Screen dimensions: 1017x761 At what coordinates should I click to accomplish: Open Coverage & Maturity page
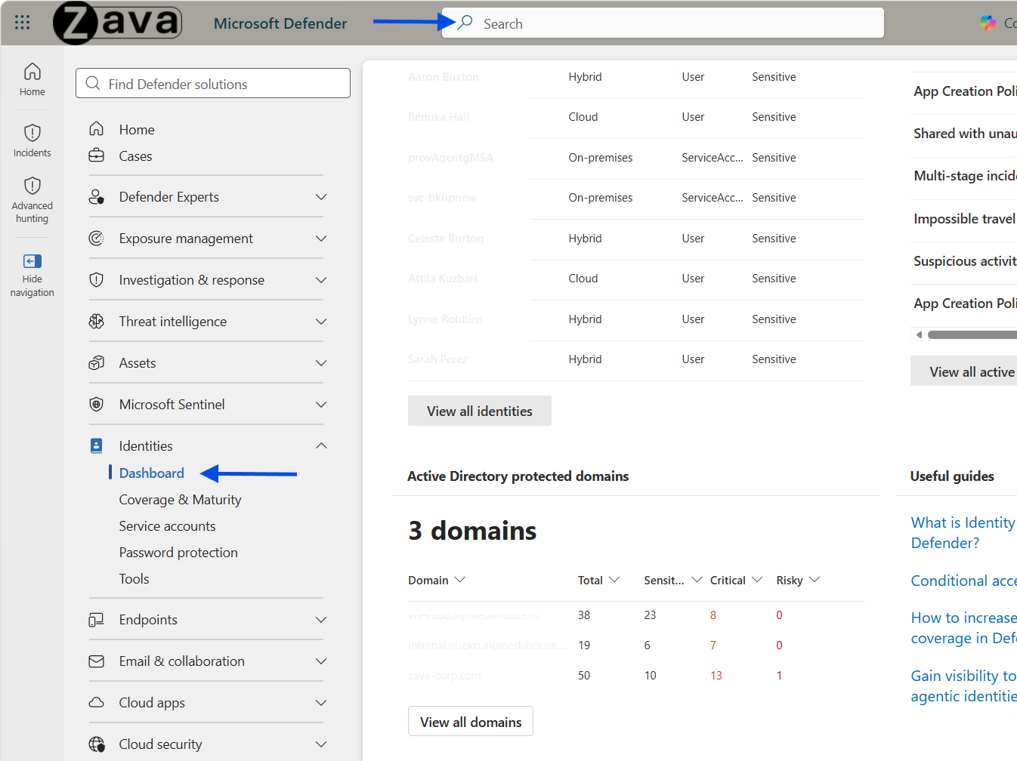pyautogui.click(x=180, y=500)
